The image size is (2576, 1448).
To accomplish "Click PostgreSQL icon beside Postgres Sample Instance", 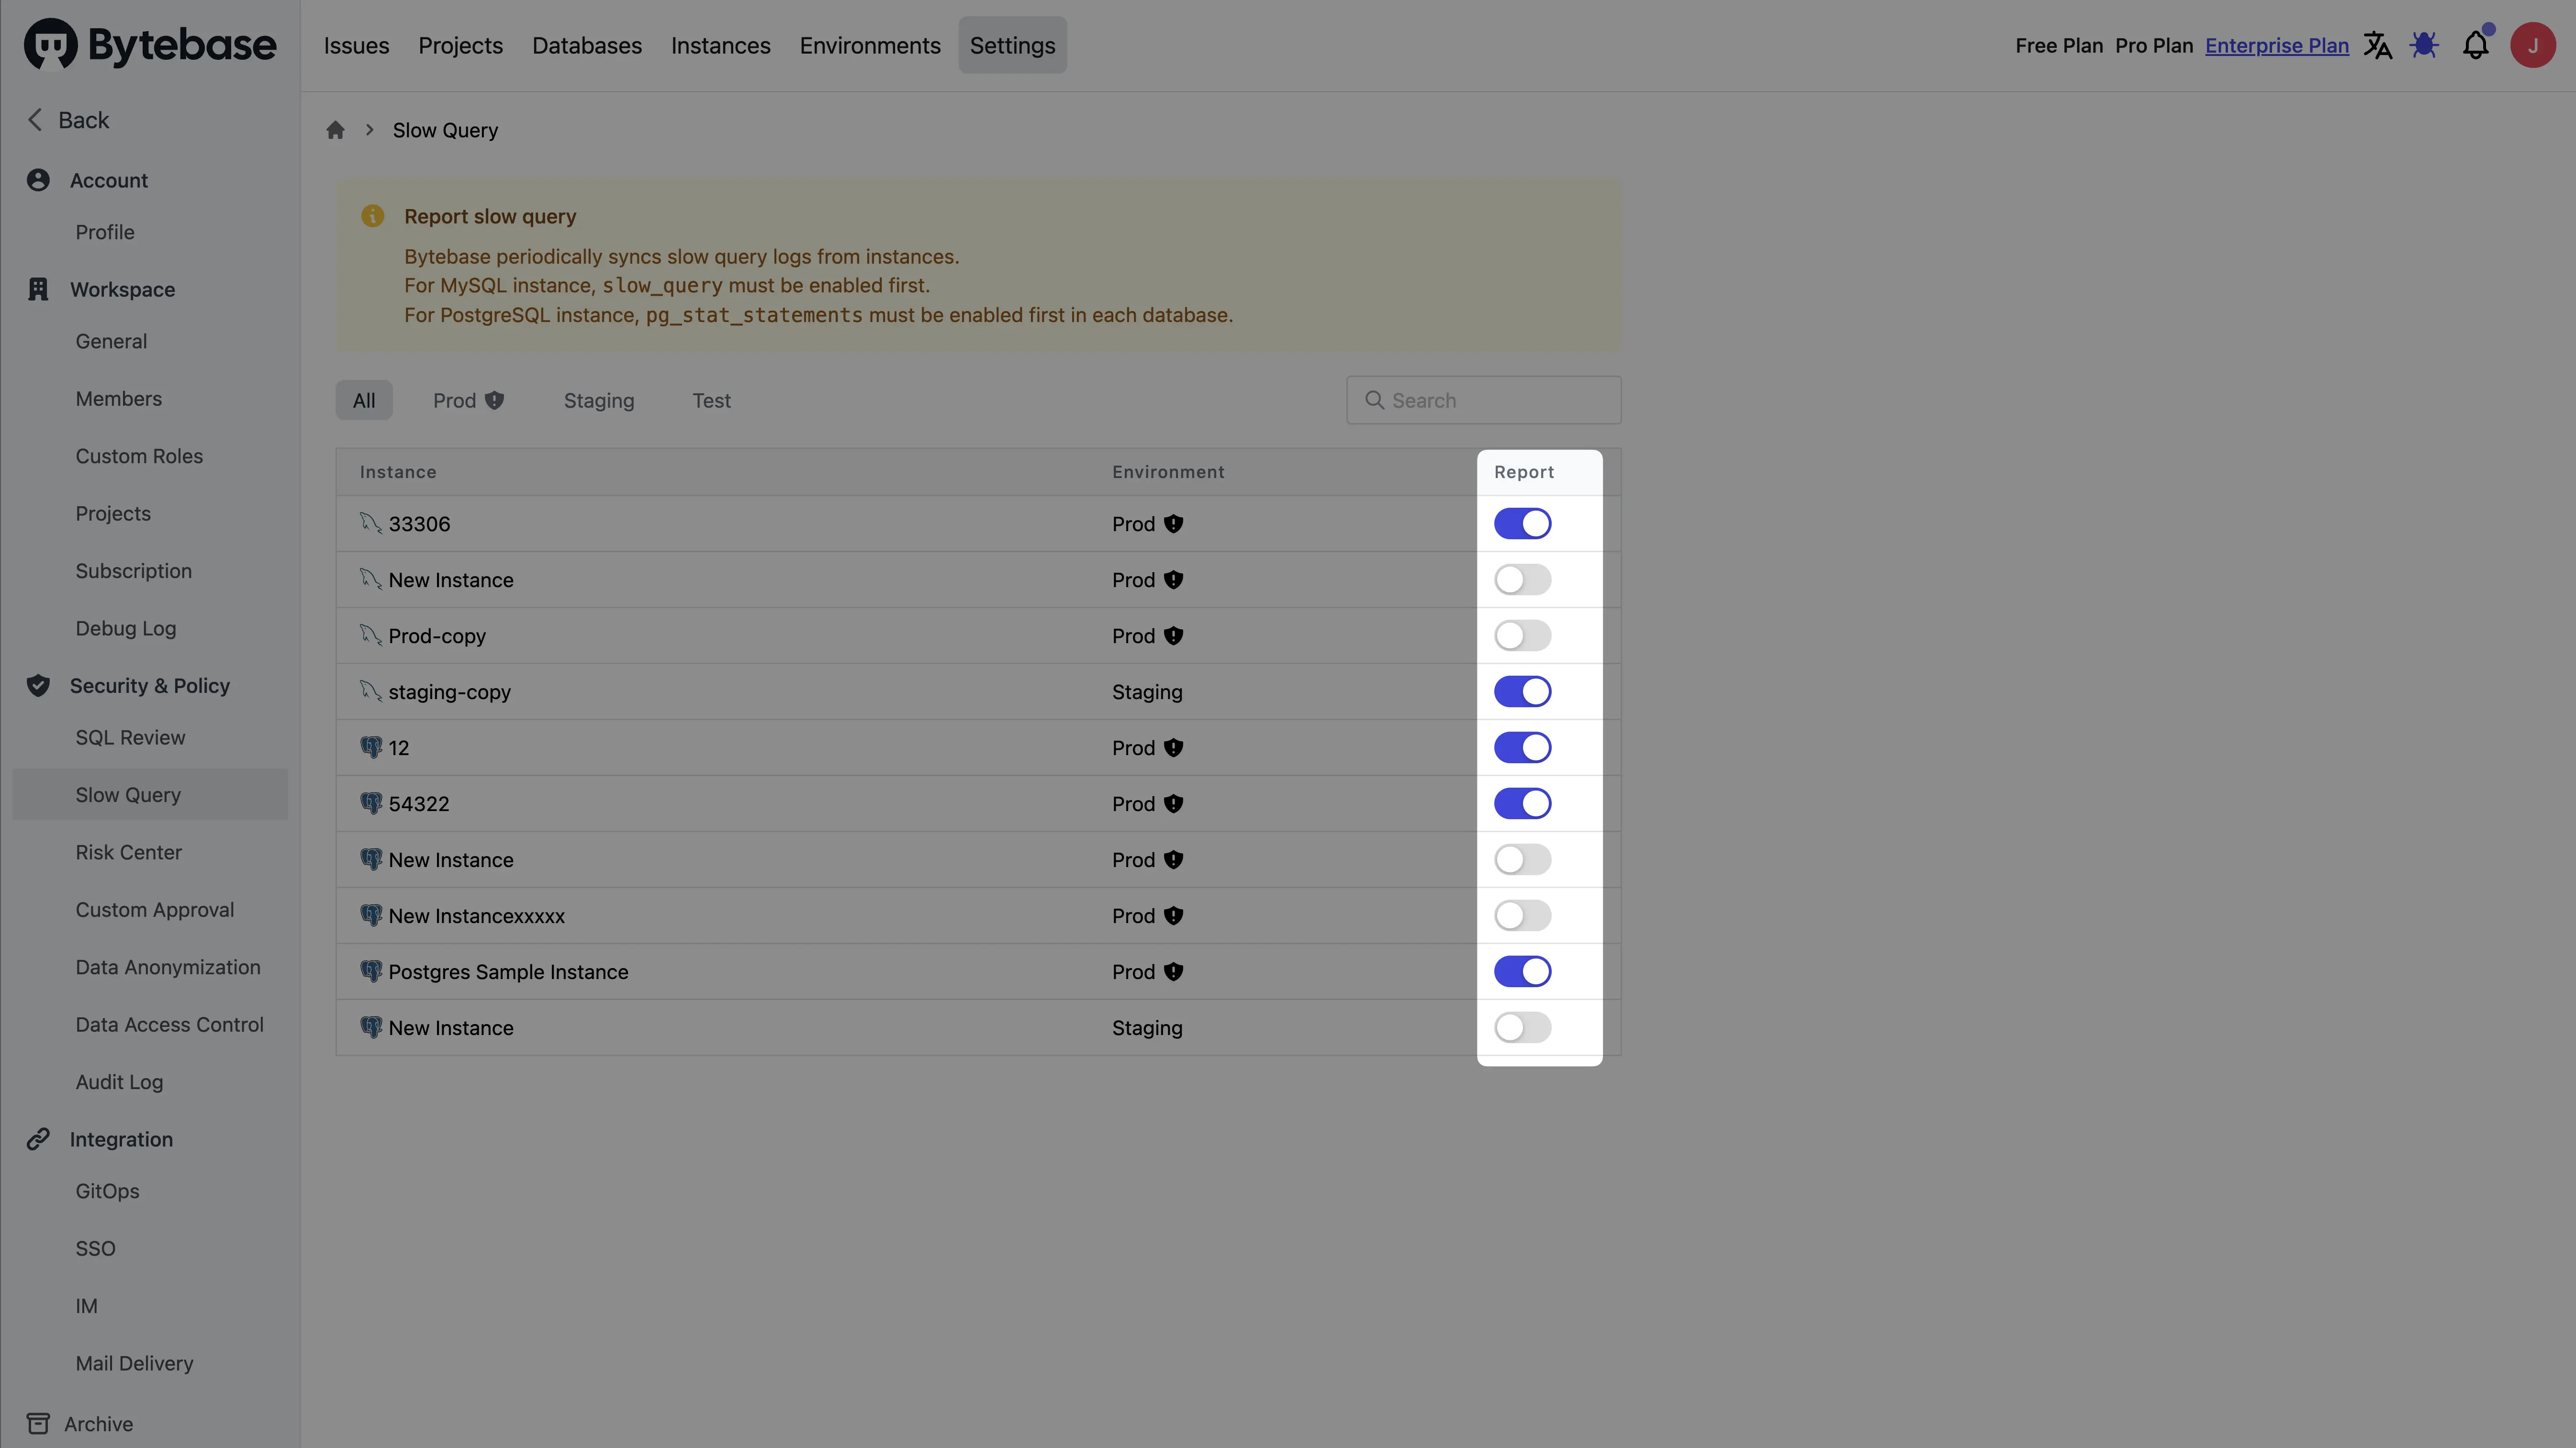I will click(371, 971).
